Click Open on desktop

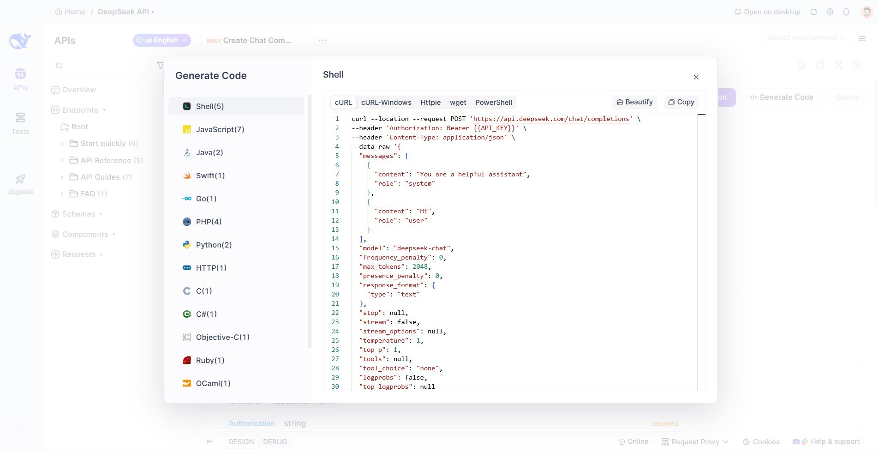(x=767, y=12)
